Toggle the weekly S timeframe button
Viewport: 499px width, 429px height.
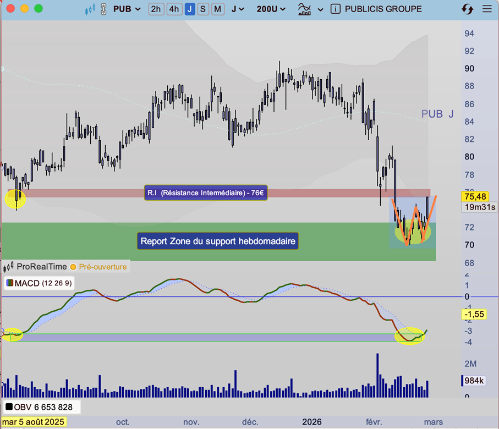(x=203, y=9)
